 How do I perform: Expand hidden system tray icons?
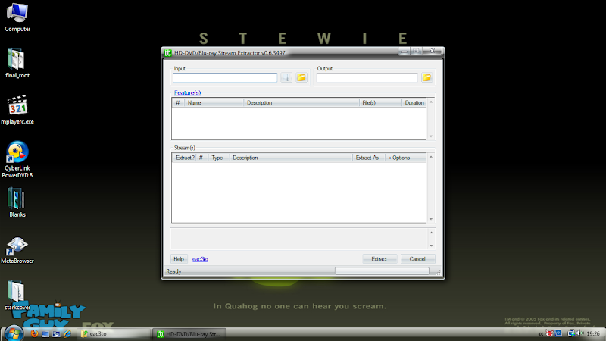(541, 334)
